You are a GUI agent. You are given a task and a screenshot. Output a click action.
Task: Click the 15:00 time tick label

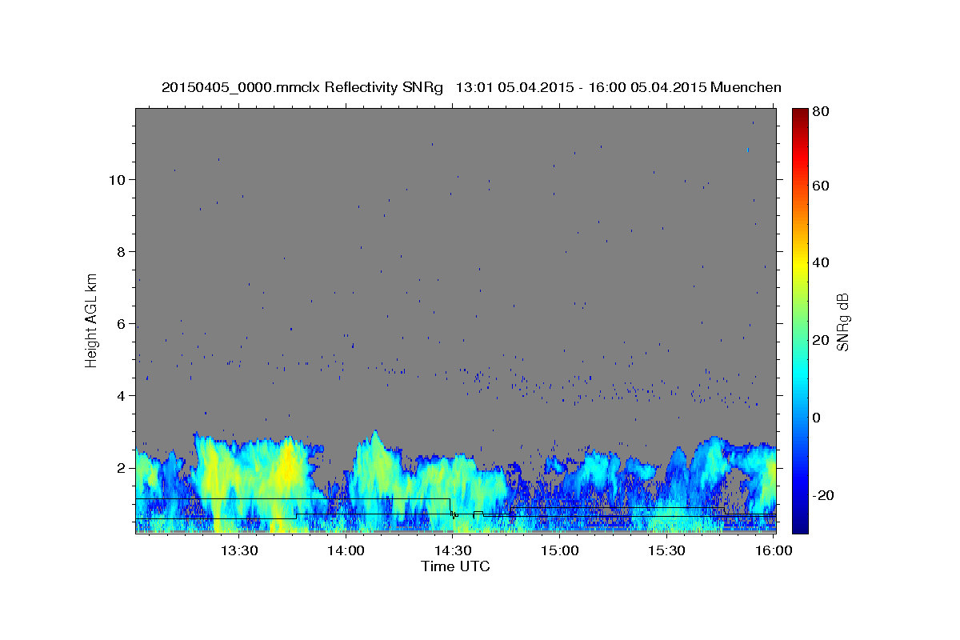(x=560, y=550)
